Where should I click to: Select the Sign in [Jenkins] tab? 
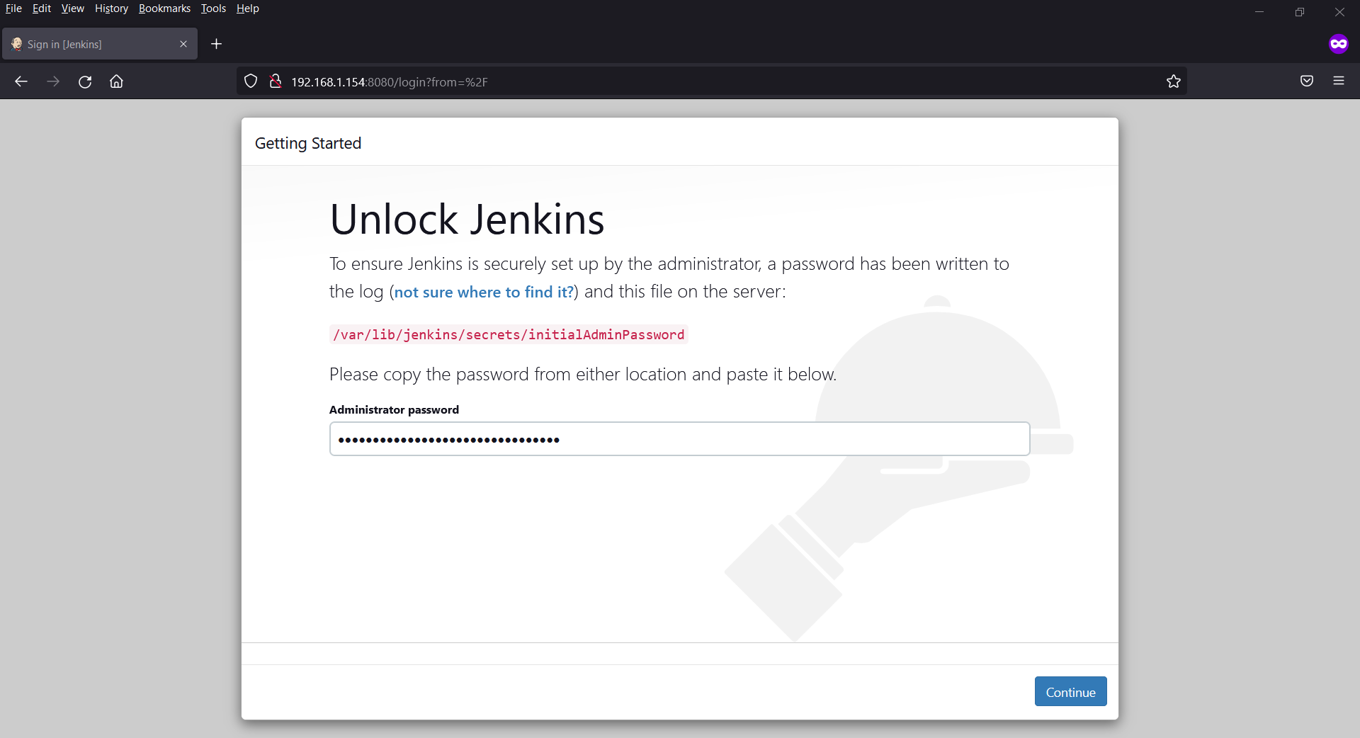[100, 44]
